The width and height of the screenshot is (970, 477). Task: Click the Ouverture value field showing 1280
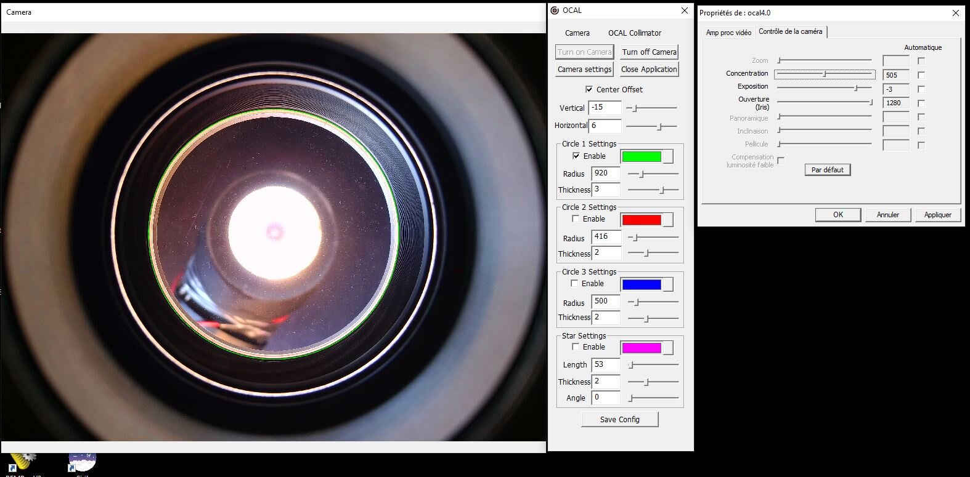[896, 103]
